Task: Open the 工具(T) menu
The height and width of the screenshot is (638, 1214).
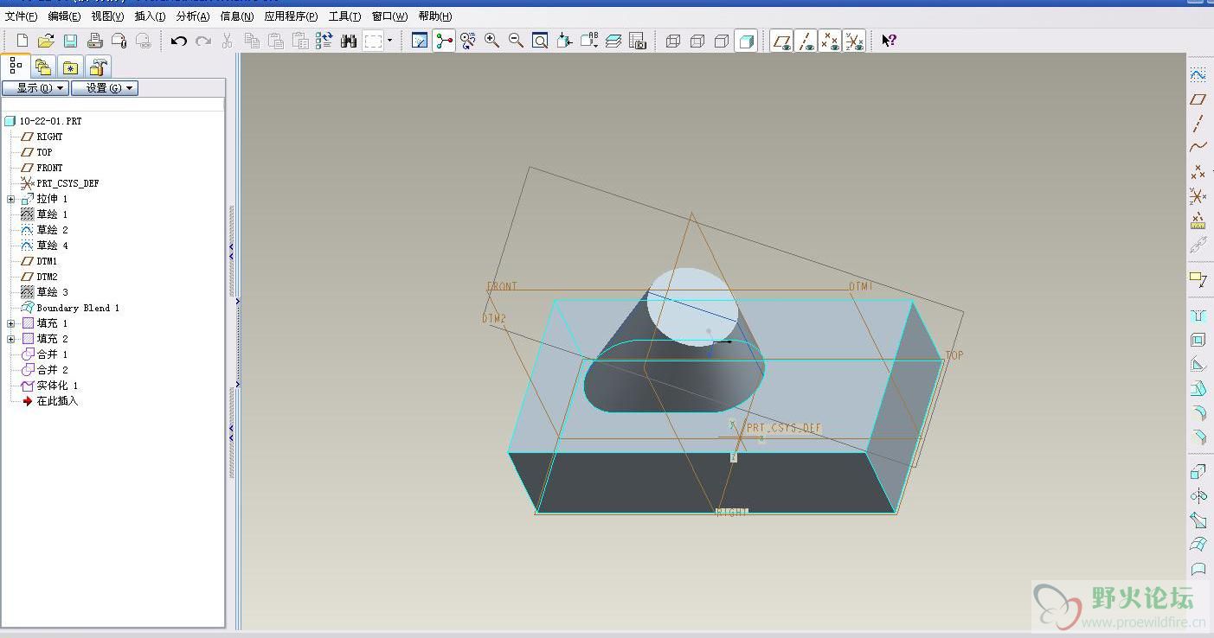Action: click(344, 16)
